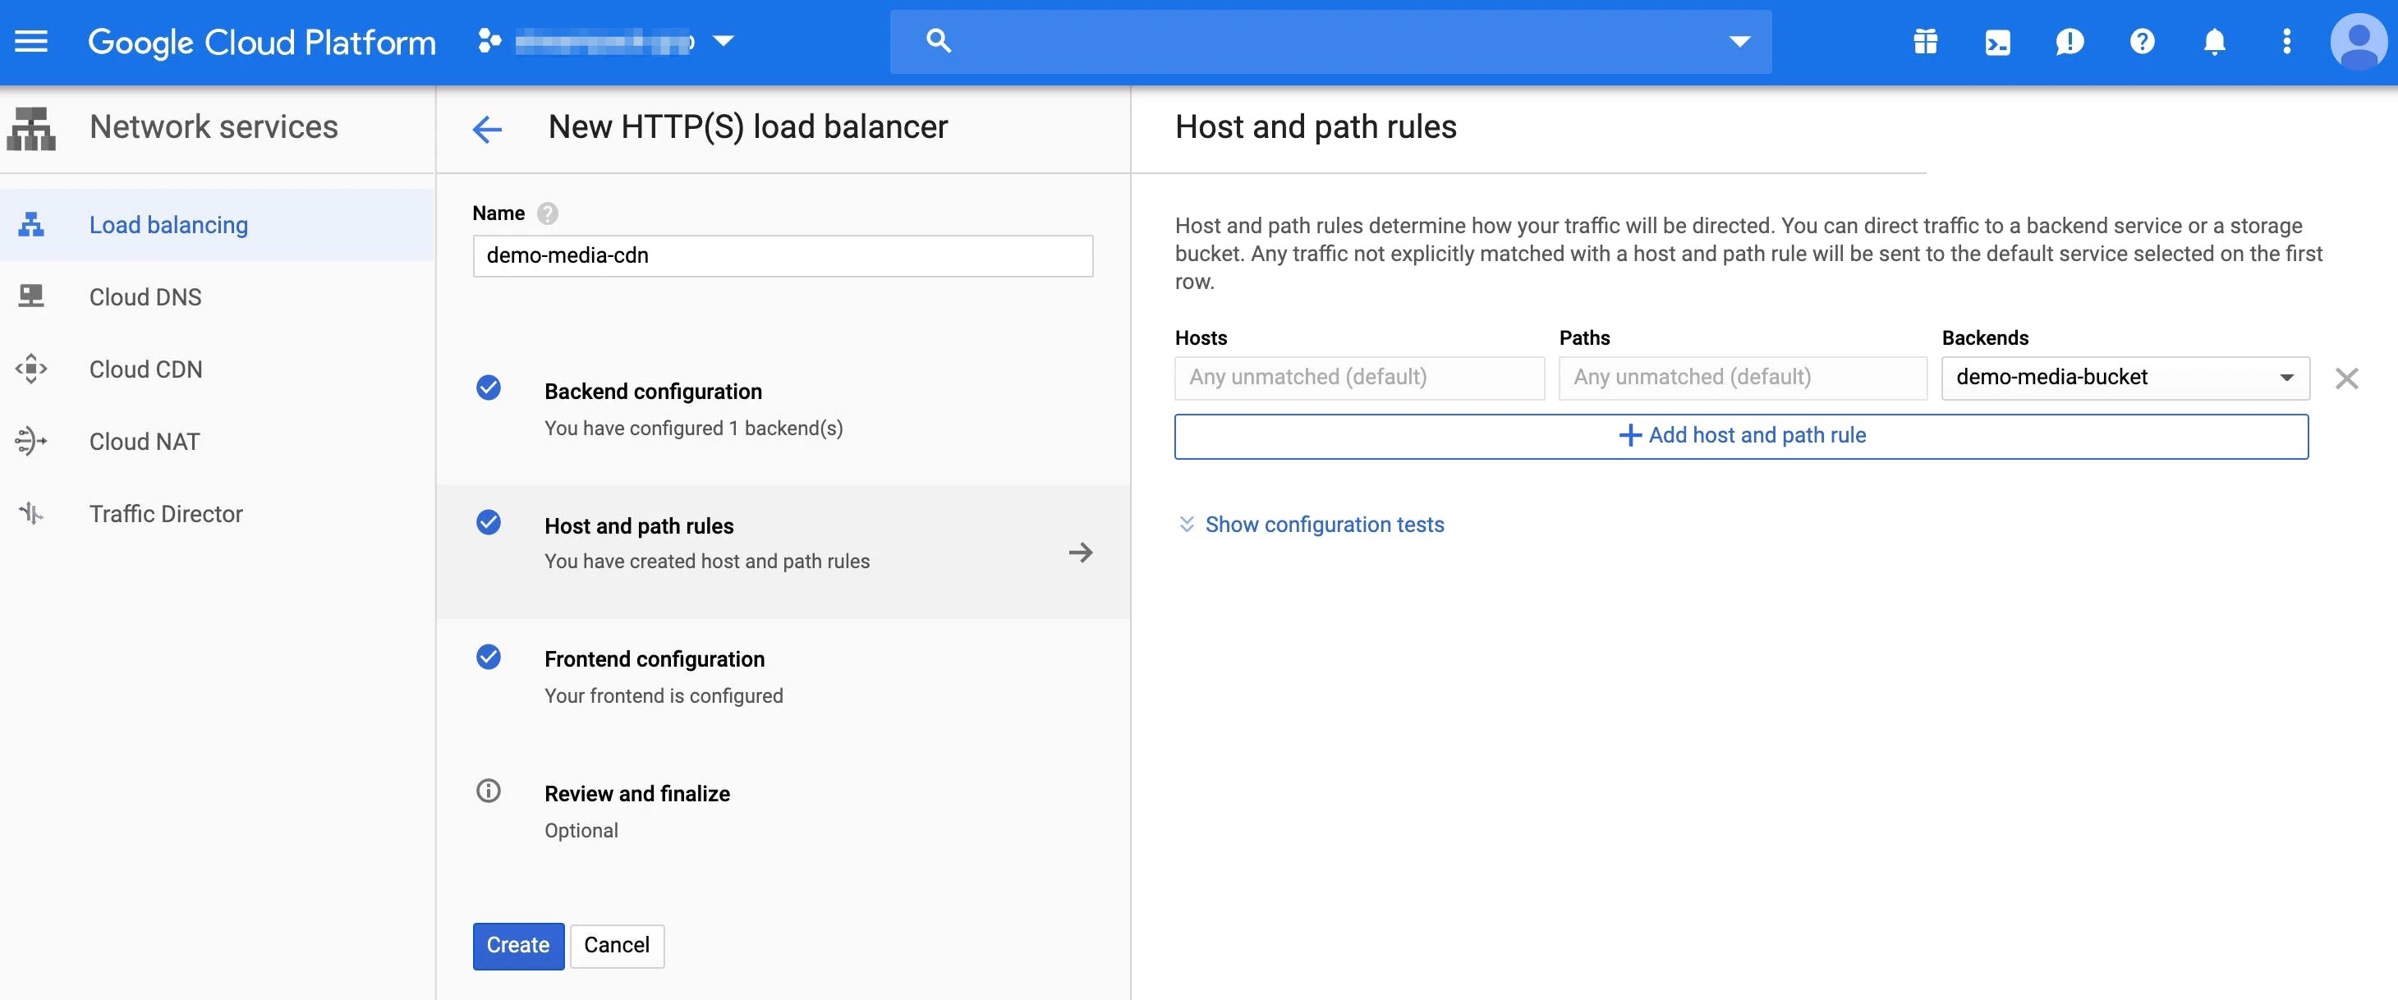Click the arrow on Host and path rules
This screenshot has height=1000, width=2398.
(1080, 553)
